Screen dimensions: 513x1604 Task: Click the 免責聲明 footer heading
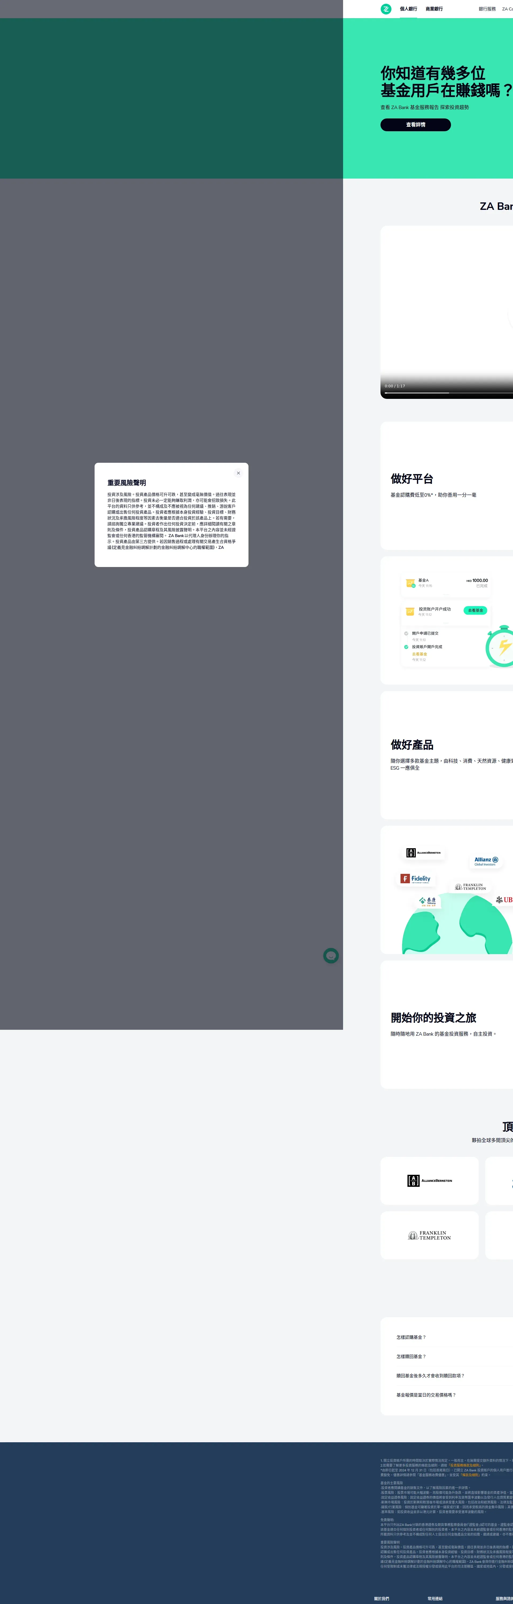(387, 1520)
